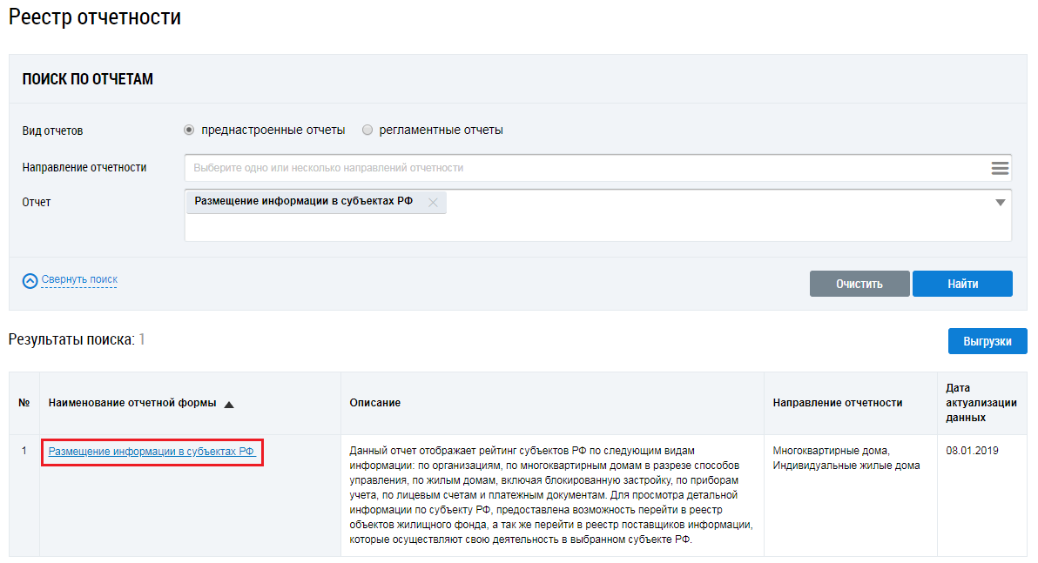The height and width of the screenshot is (563, 1038).
Task: Click the circled chevron icon beside "Свернуть поиск"
Action: (30, 280)
